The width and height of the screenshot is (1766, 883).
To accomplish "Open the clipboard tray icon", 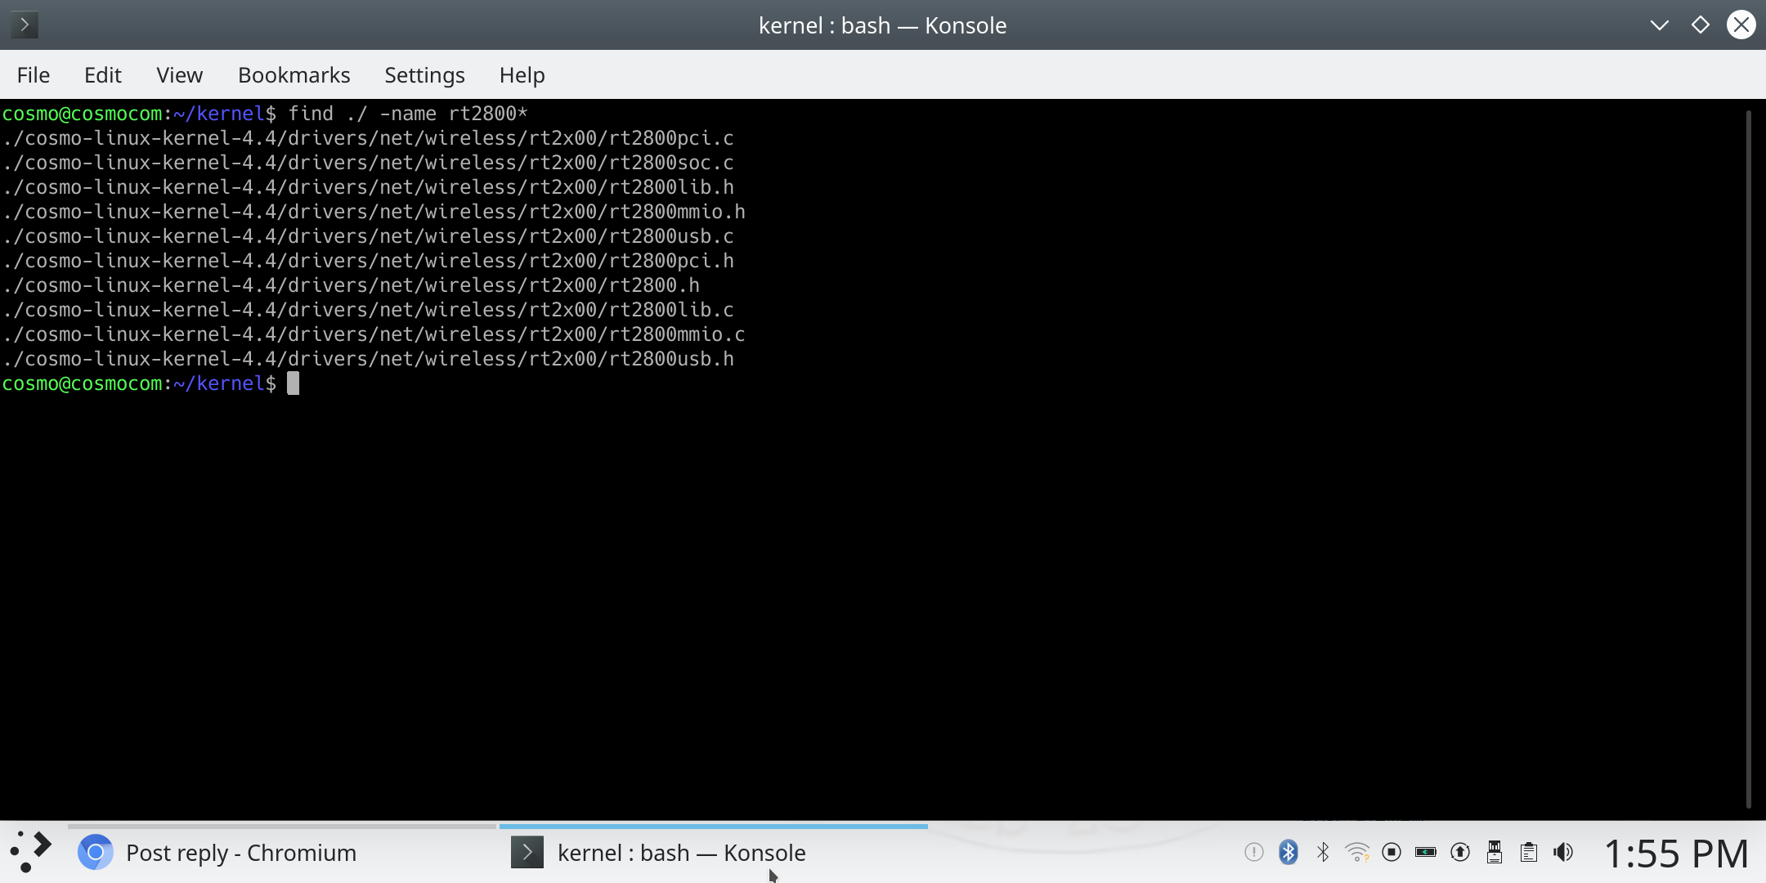I will click(1529, 853).
